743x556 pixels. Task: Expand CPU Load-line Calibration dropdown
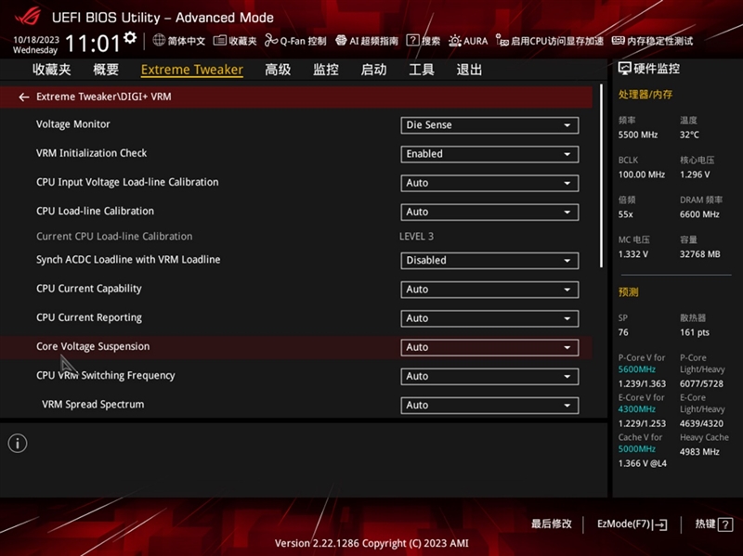coord(489,212)
